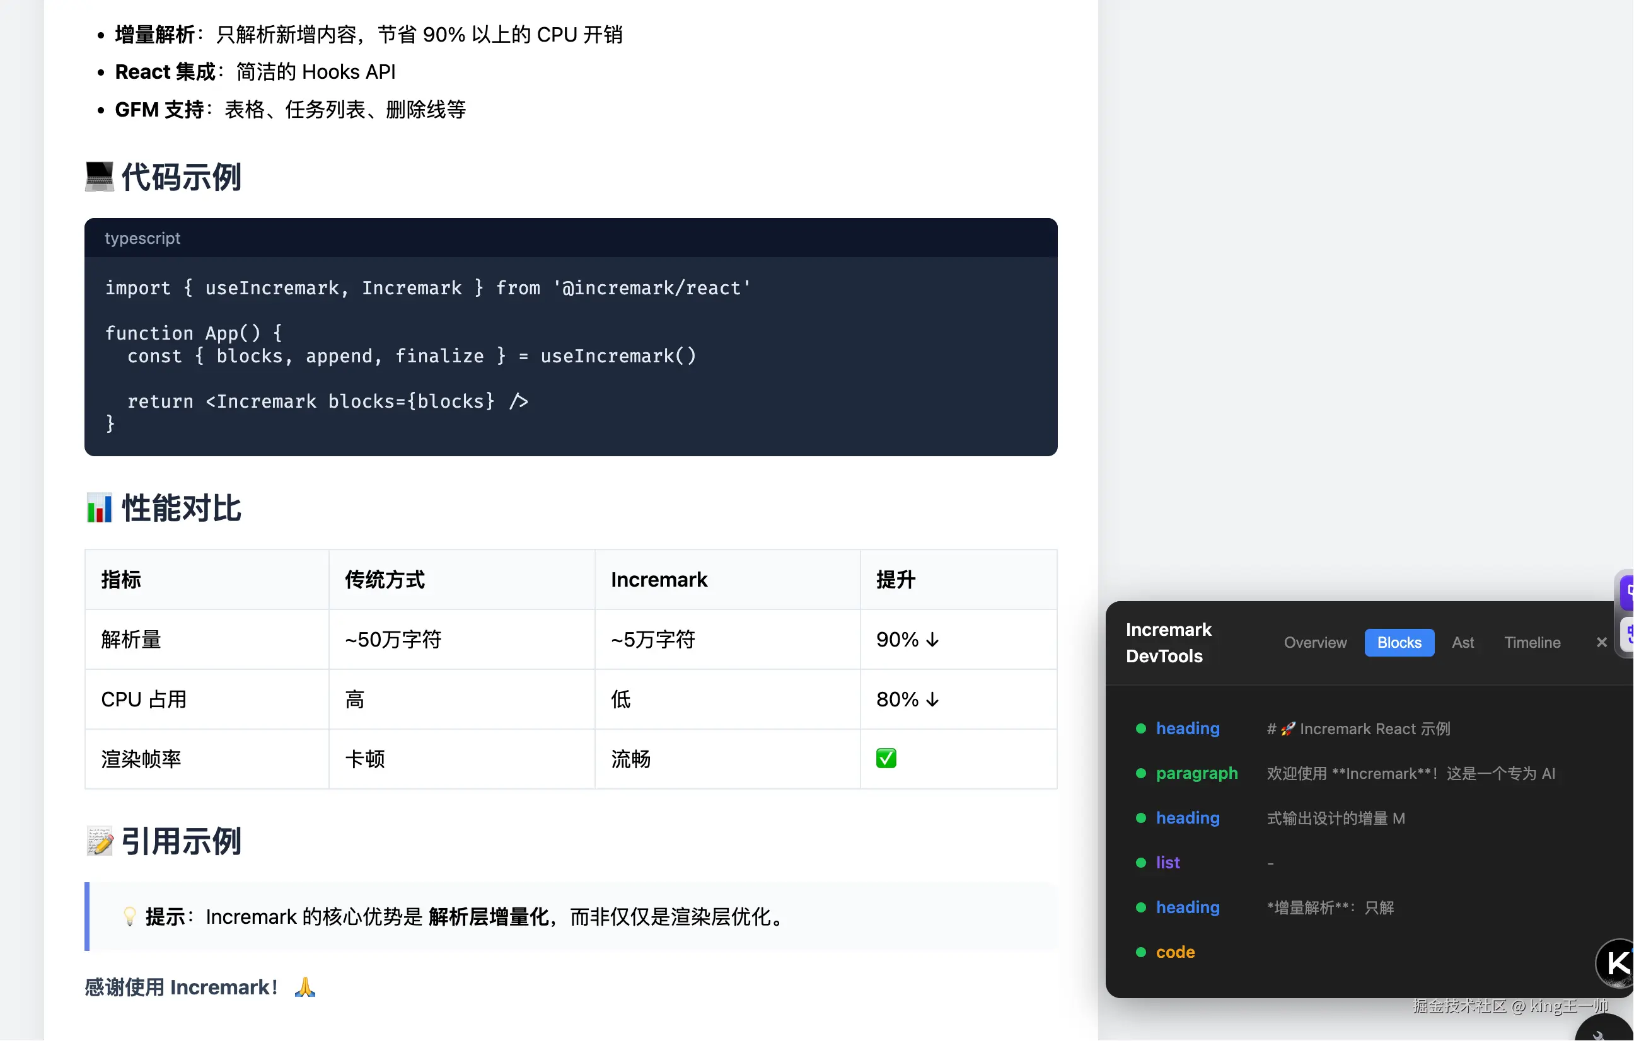
Task: Open the Ast tab
Action: click(1463, 642)
